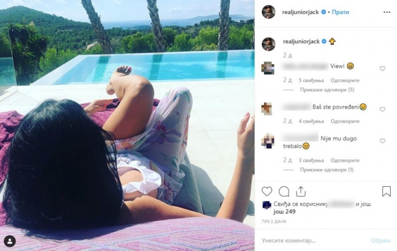The width and height of the screenshot is (397, 251).
Task: Open the list of 249 other likes
Action: point(284,211)
